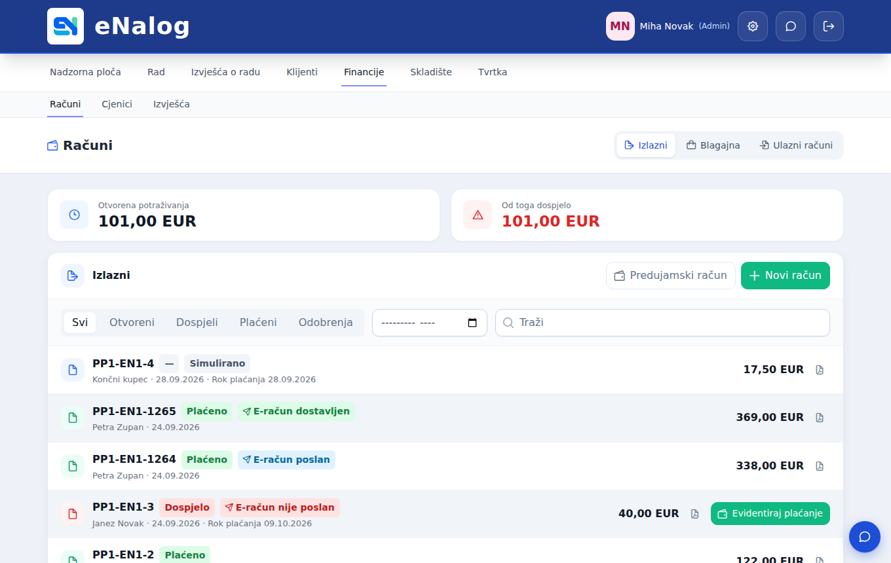Filter invoices by Svi
Viewport: 891px width, 563px height.
click(x=80, y=323)
